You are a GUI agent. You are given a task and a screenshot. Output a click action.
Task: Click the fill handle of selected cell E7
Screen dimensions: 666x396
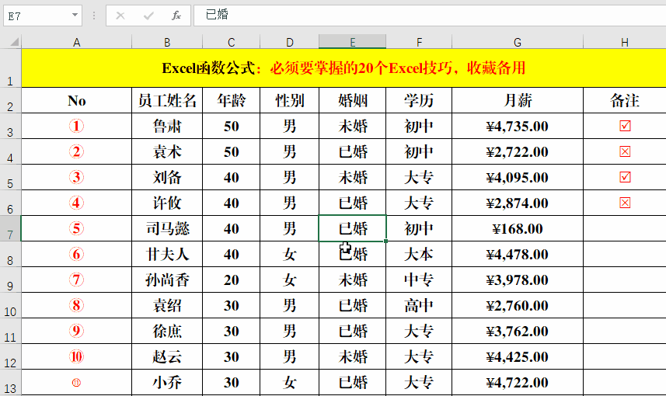point(385,241)
